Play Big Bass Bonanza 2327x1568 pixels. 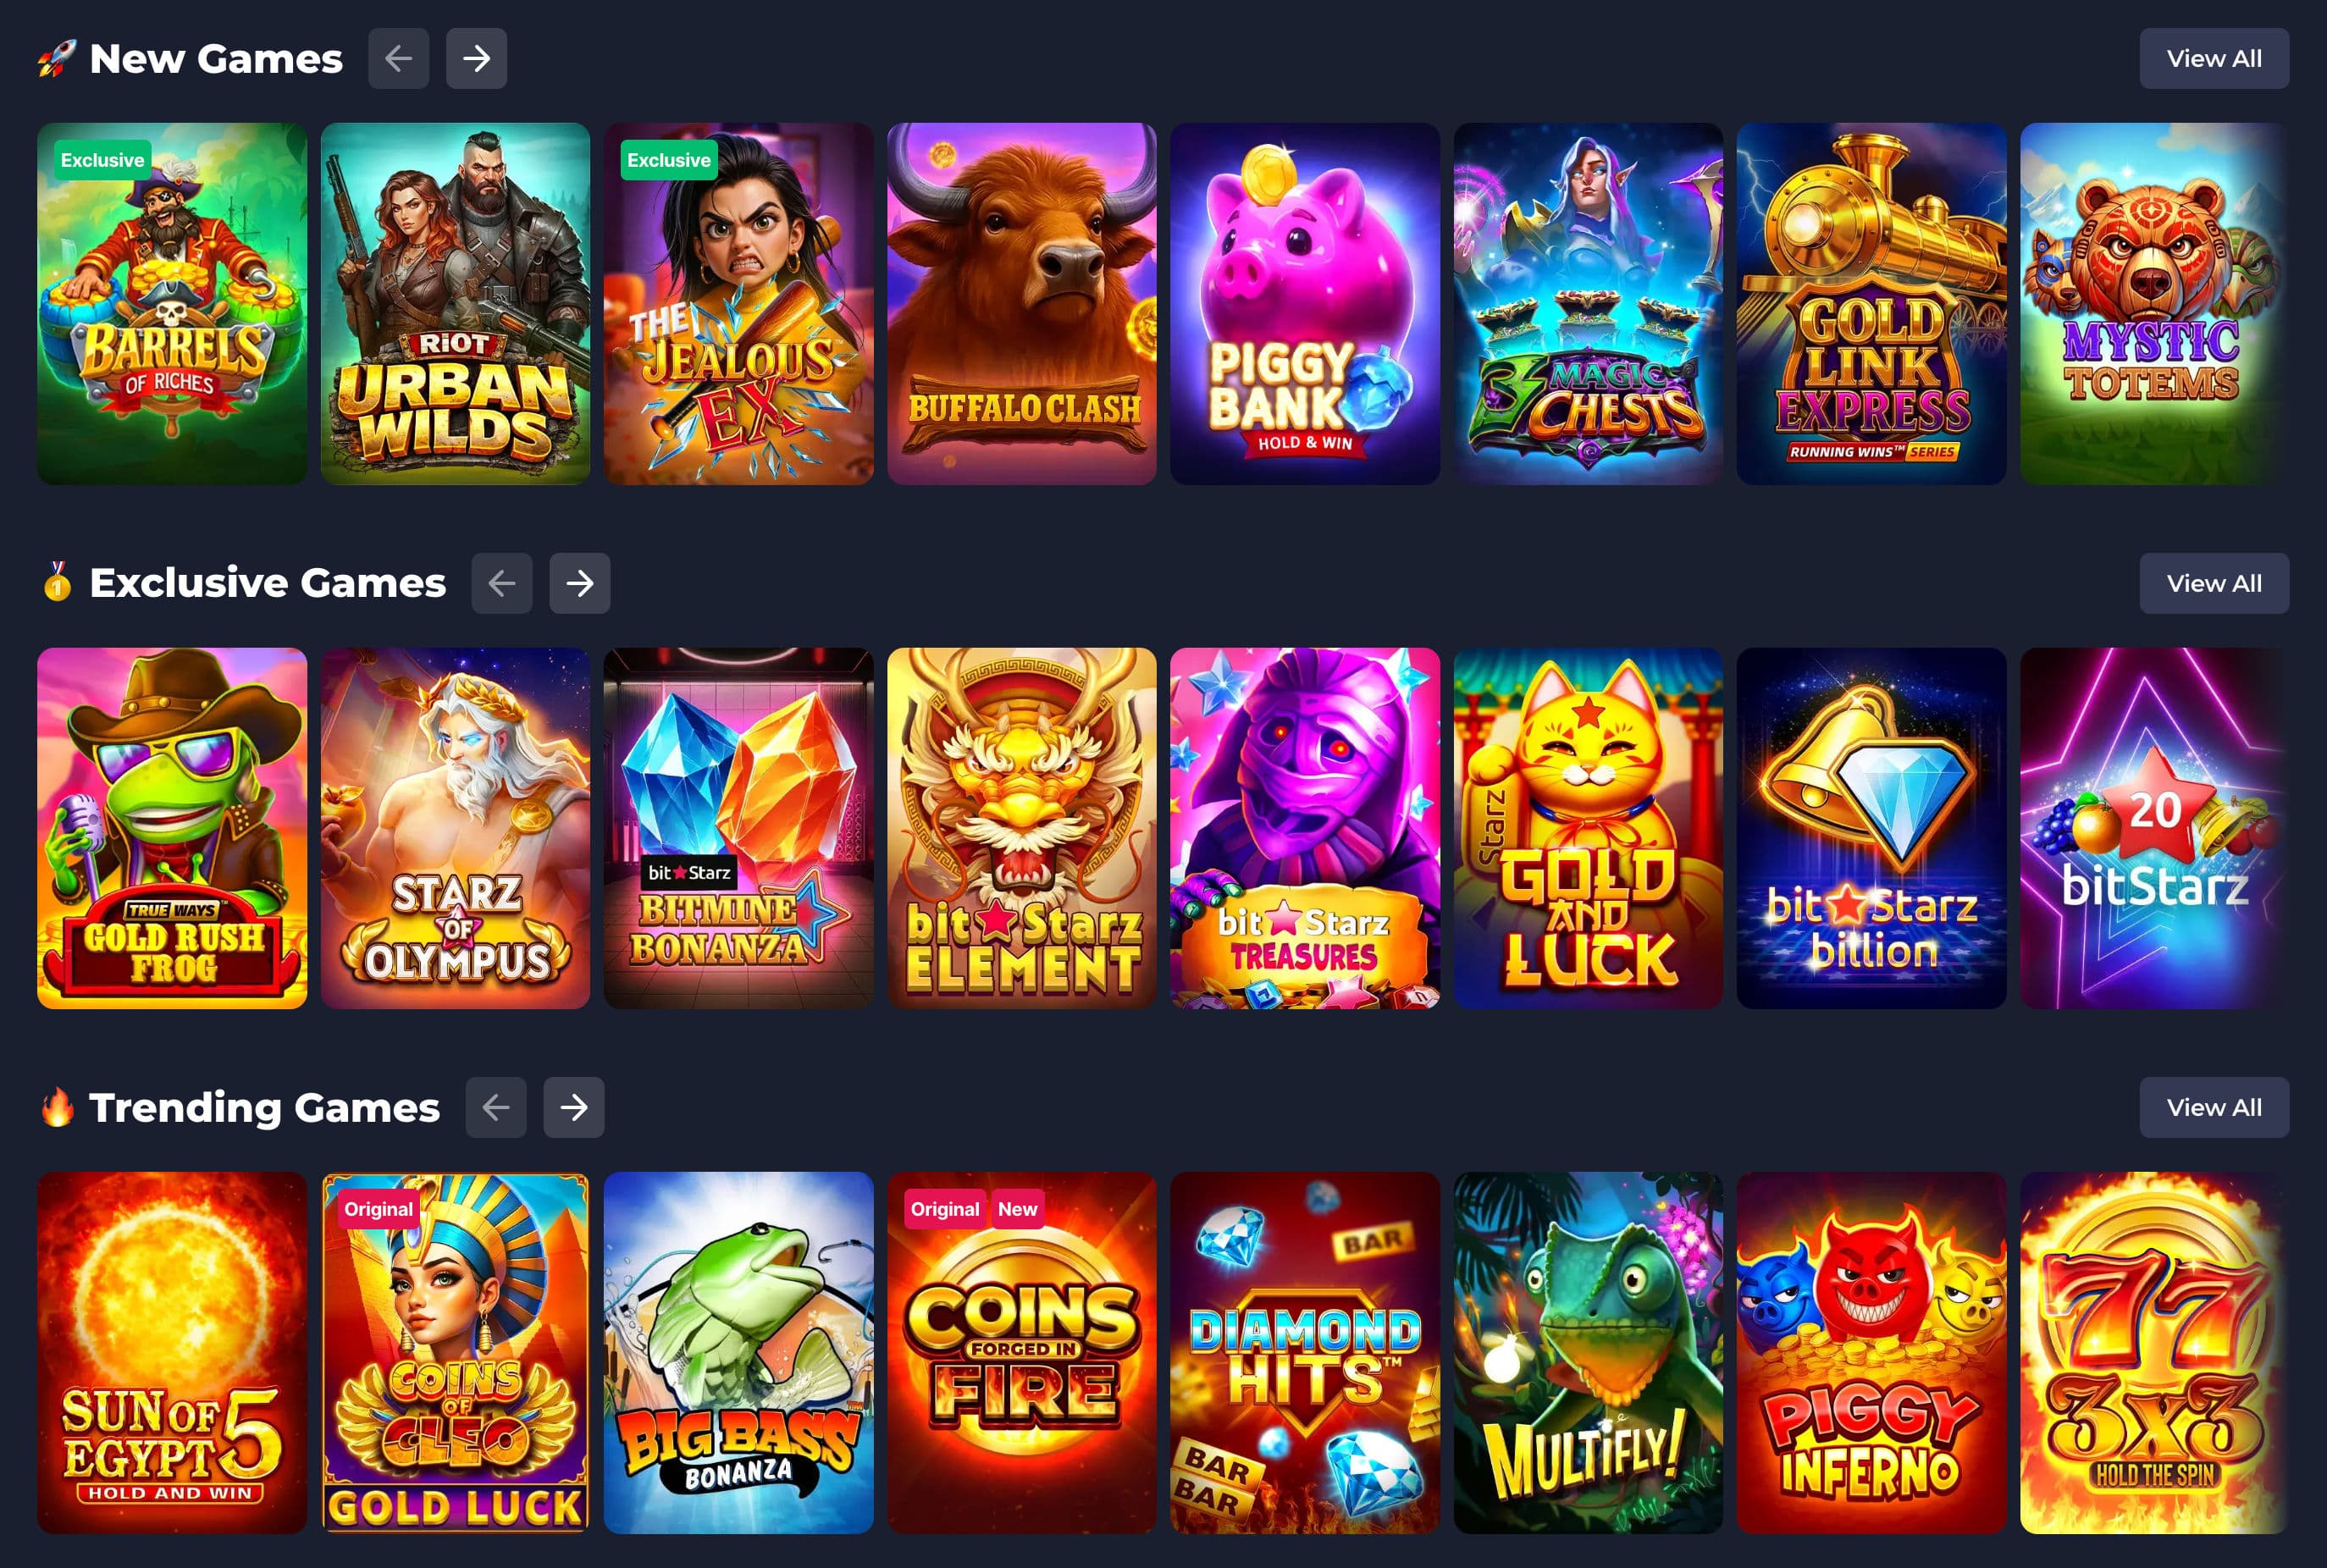tap(739, 1353)
